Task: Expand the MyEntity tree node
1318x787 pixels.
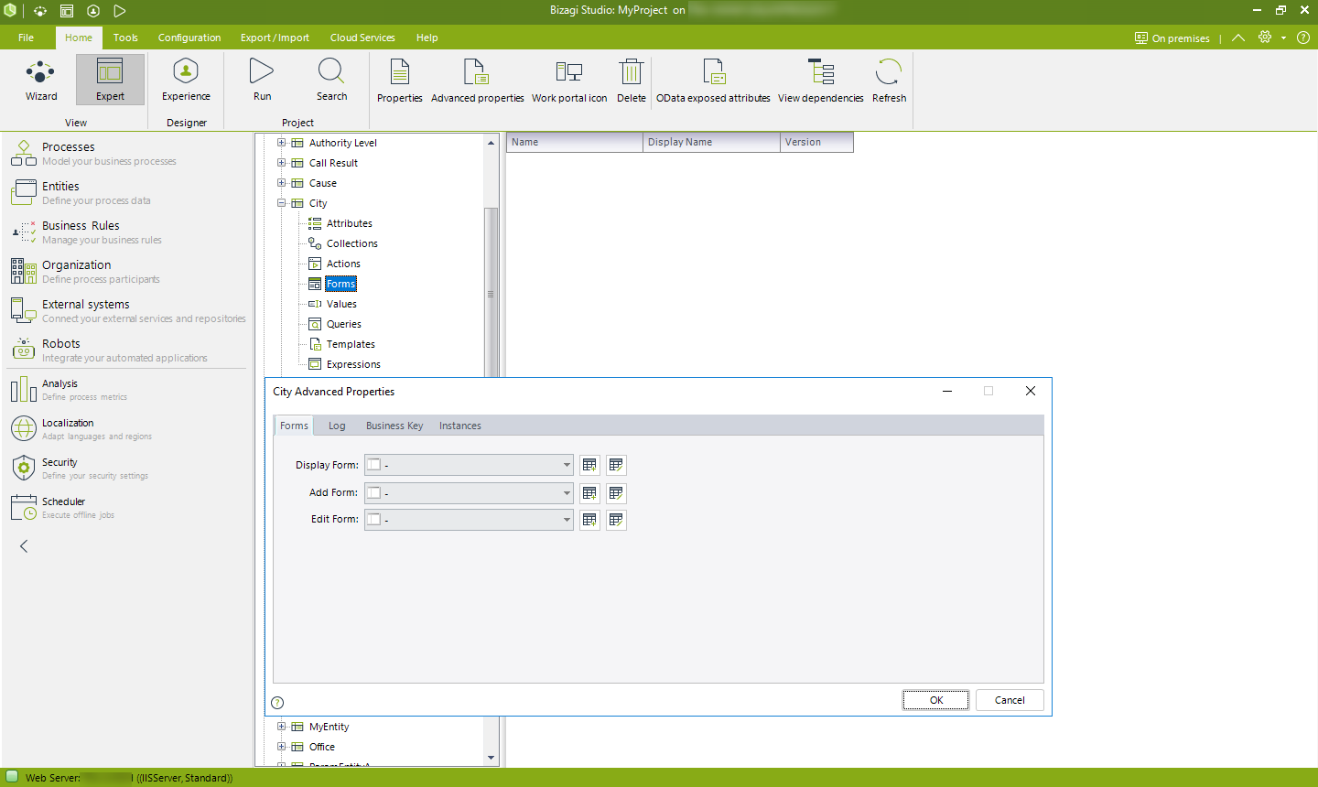Action: [x=282, y=727]
